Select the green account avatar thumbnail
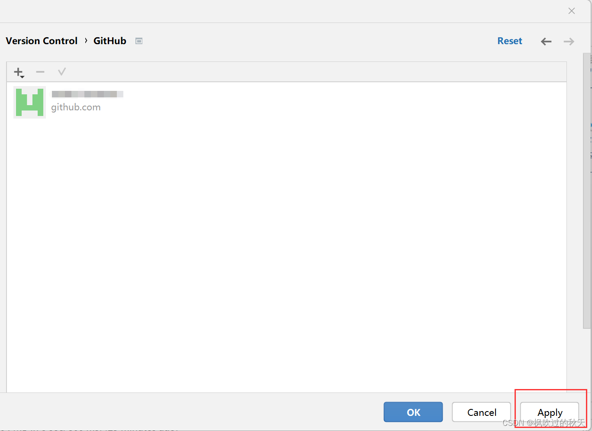 (29, 102)
